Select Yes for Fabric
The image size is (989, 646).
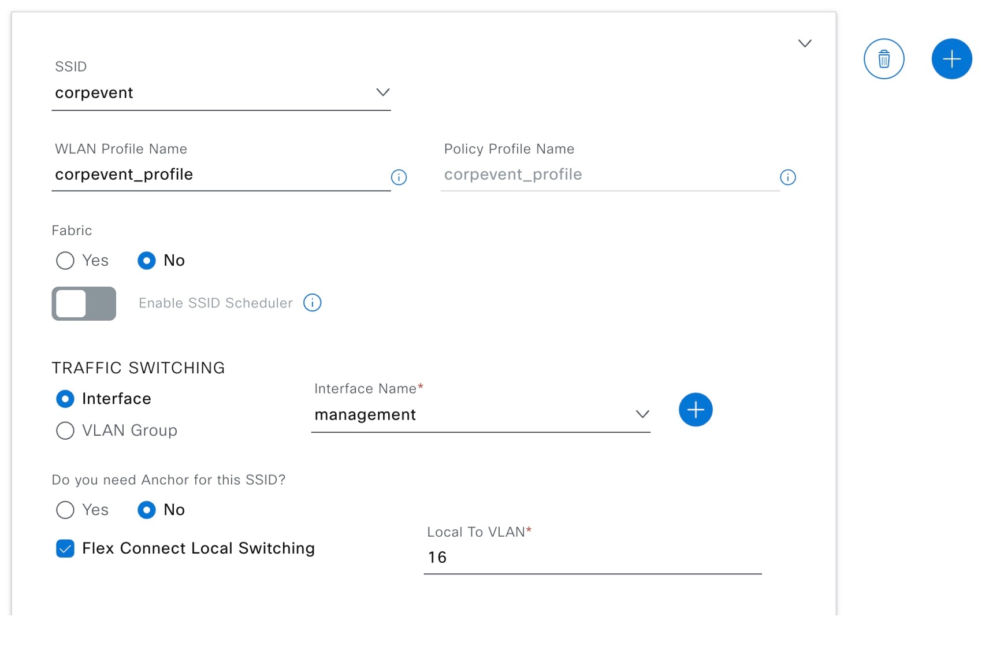click(65, 261)
